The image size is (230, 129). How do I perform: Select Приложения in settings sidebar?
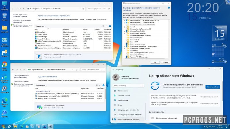[122, 91]
